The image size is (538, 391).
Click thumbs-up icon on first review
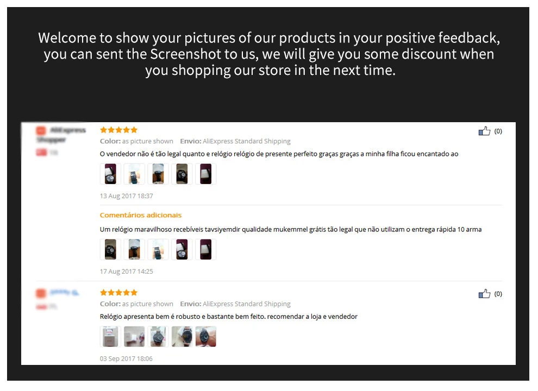(x=484, y=131)
